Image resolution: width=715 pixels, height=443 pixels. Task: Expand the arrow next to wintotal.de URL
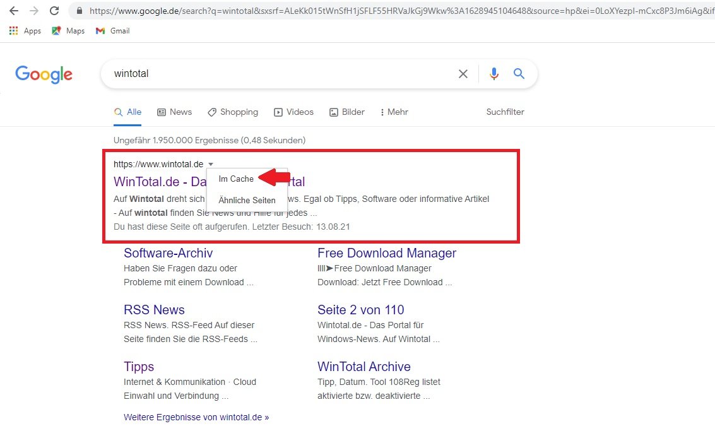tap(210, 164)
